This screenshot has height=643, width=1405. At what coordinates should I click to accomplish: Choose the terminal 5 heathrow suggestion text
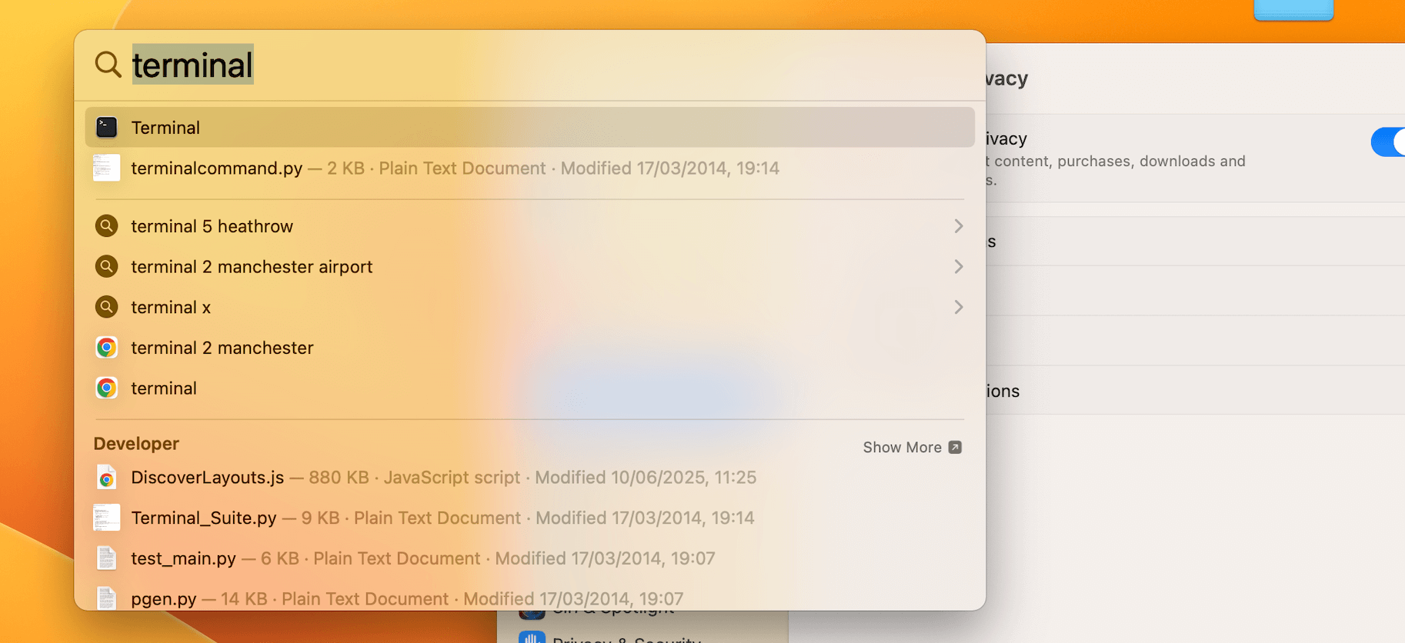pyautogui.click(x=212, y=226)
